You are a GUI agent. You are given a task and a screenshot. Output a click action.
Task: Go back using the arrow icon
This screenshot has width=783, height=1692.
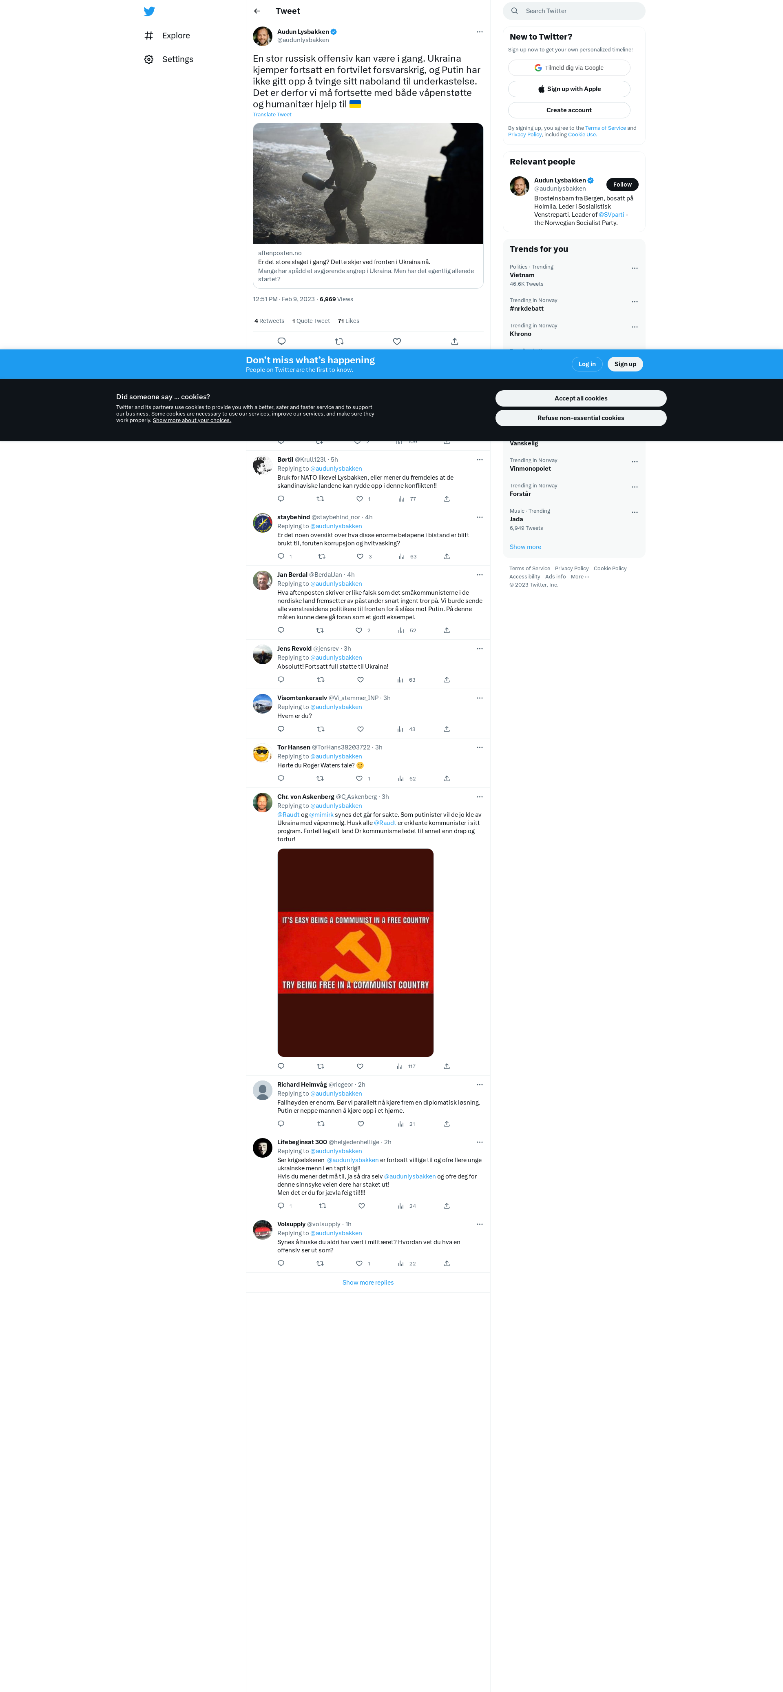[257, 11]
